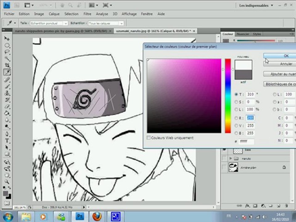The width and height of the screenshot is (296, 222).
Task: Open the Fichier menu
Action: tap(9, 14)
